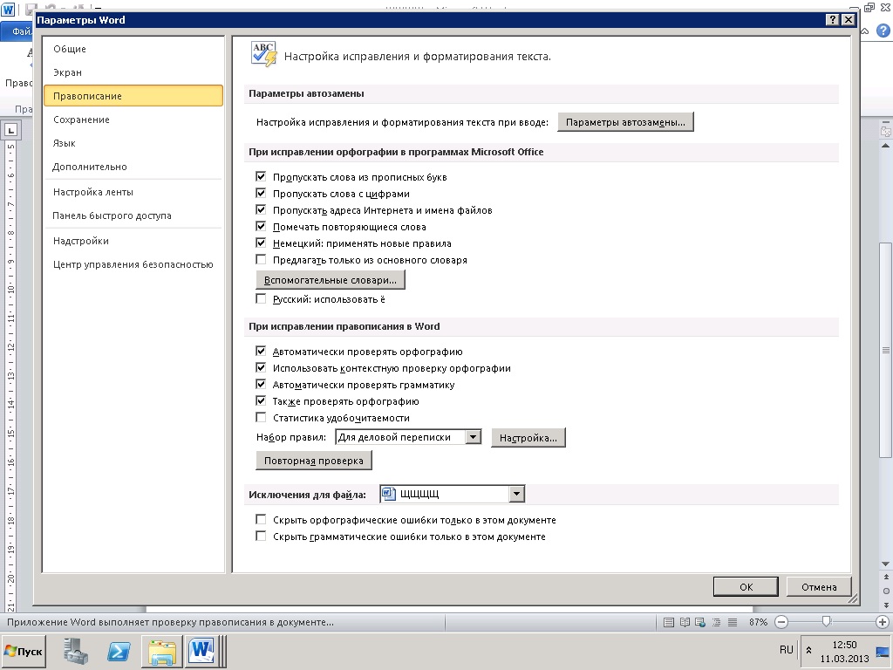Expand hidden tray icons chevron

[808, 650]
